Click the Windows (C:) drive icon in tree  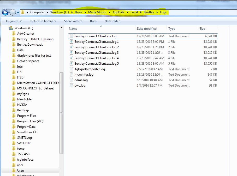11,28
